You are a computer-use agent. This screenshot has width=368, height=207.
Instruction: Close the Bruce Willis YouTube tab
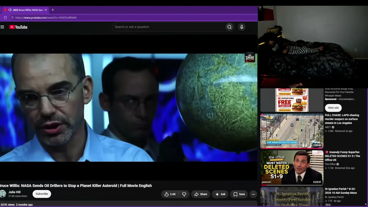click(46, 10)
